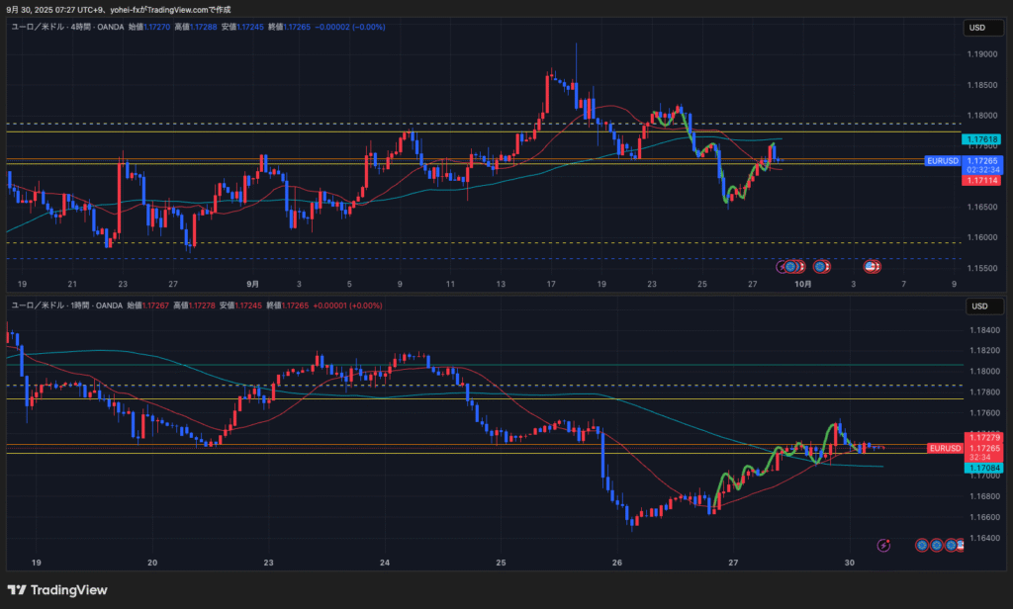Click the red 1.17114 moving average price tag
Viewport: 1013px width, 609px height.
[982, 180]
